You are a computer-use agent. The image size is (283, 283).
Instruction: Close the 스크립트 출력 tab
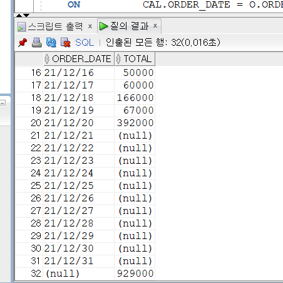pos(90,26)
